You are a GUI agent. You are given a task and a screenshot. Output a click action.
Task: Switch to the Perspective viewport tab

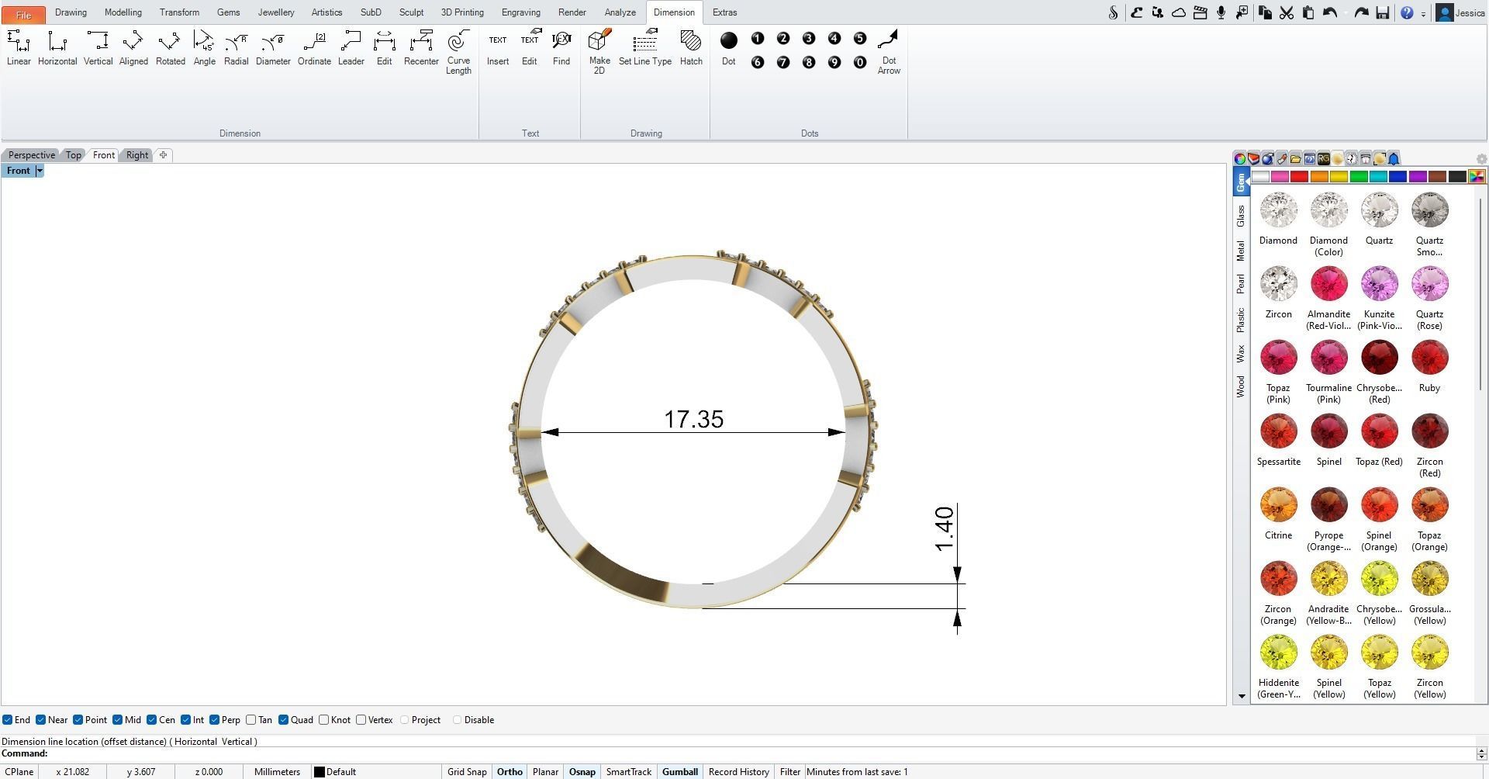32,155
